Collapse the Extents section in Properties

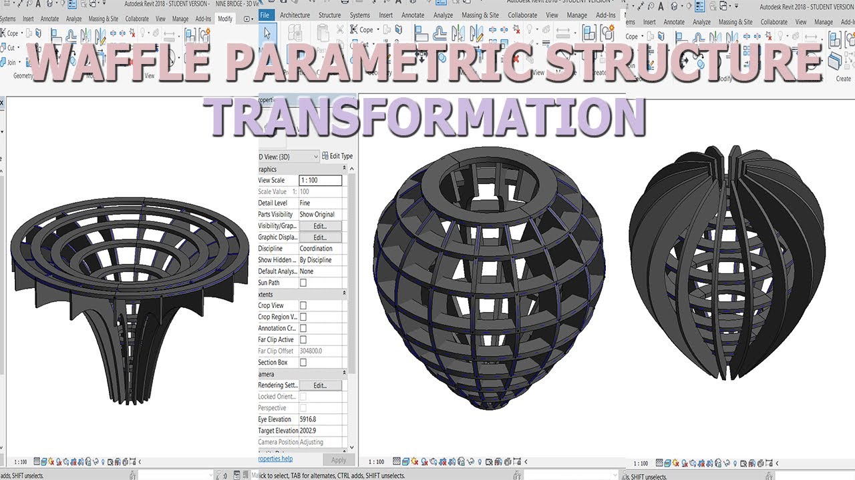click(x=345, y=294)
